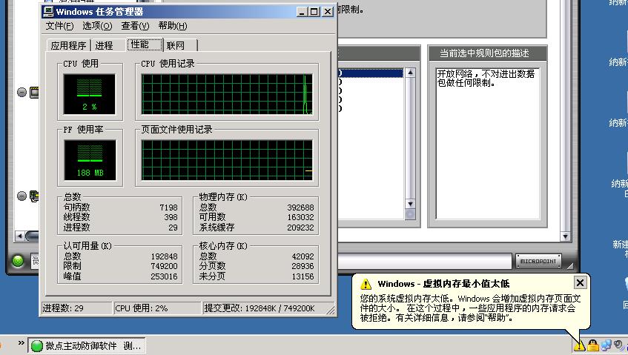This screenshot has height=355, width=628.
Task: Collapse the upper tree node in background window
Action: coord(22,93)
